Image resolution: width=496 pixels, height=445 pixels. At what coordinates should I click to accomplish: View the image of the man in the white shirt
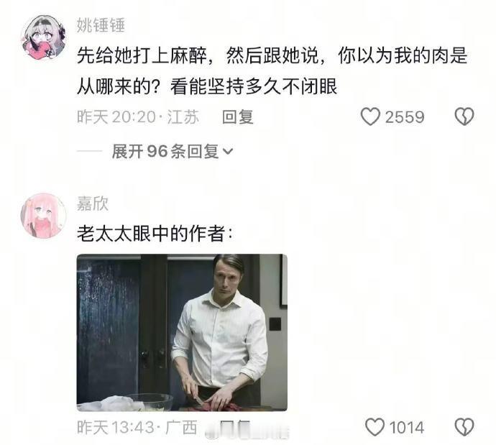click(182, 332)
